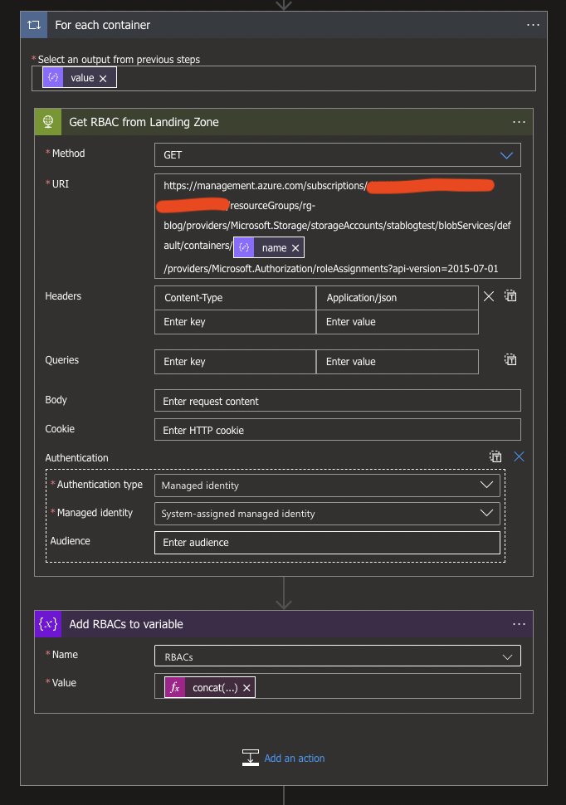Switch Headers to text mode icon
The width and height of the screenshot is (566, 805).
[511, 296]
